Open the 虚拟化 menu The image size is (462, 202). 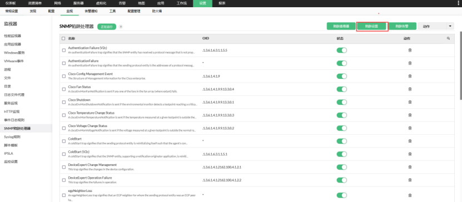tap(101, 3)
